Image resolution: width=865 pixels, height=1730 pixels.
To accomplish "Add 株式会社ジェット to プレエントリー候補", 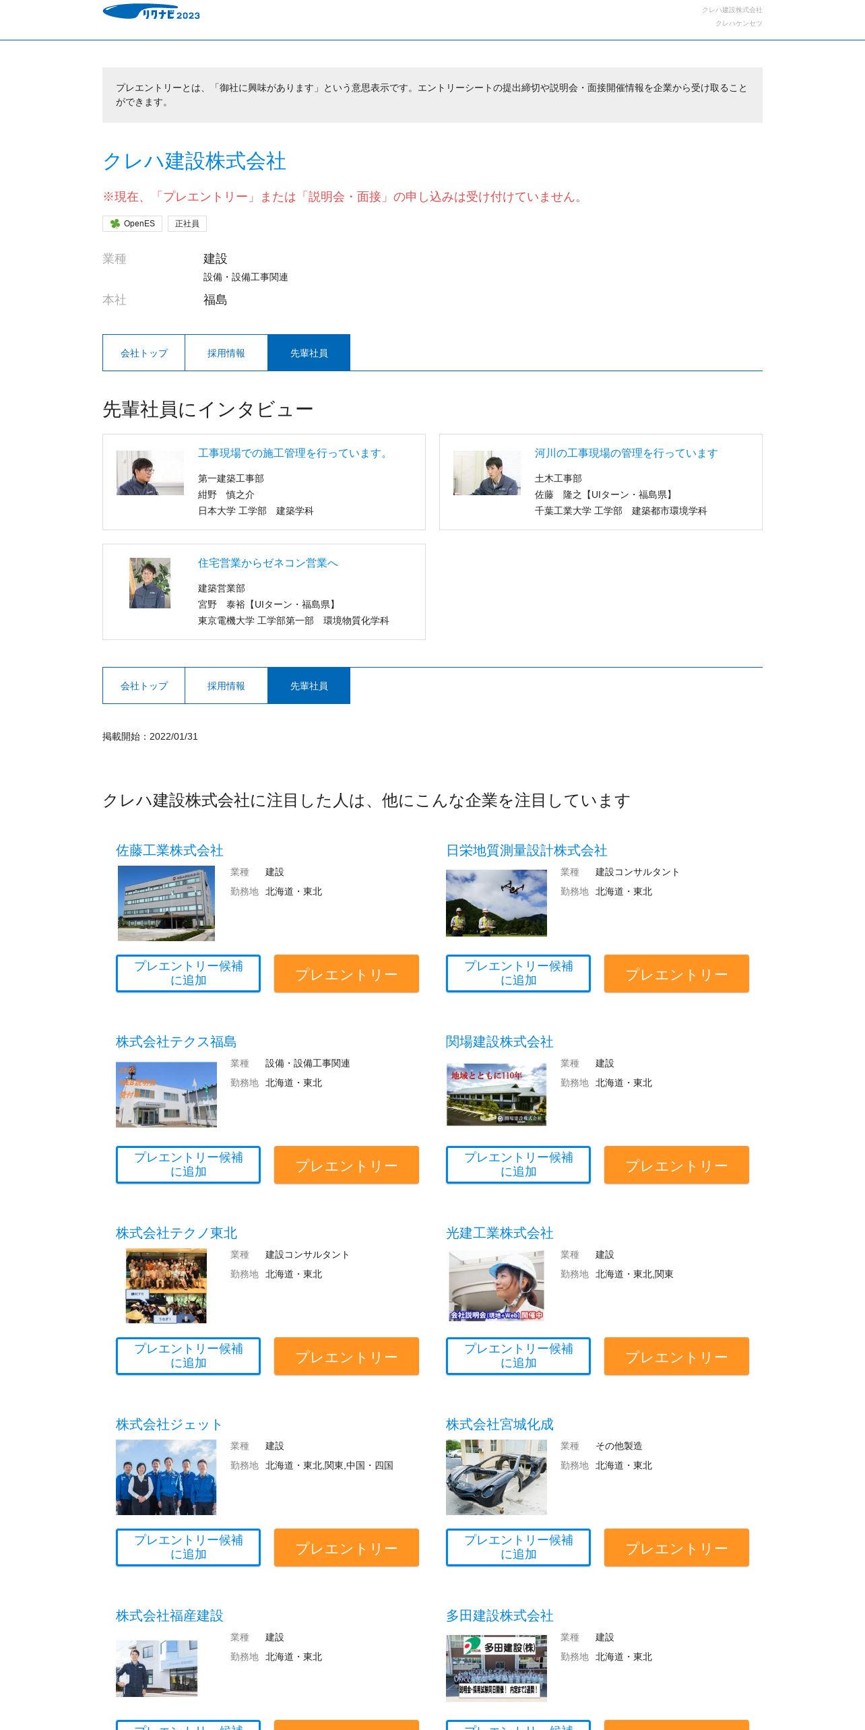I will [x=188, y=1547].
